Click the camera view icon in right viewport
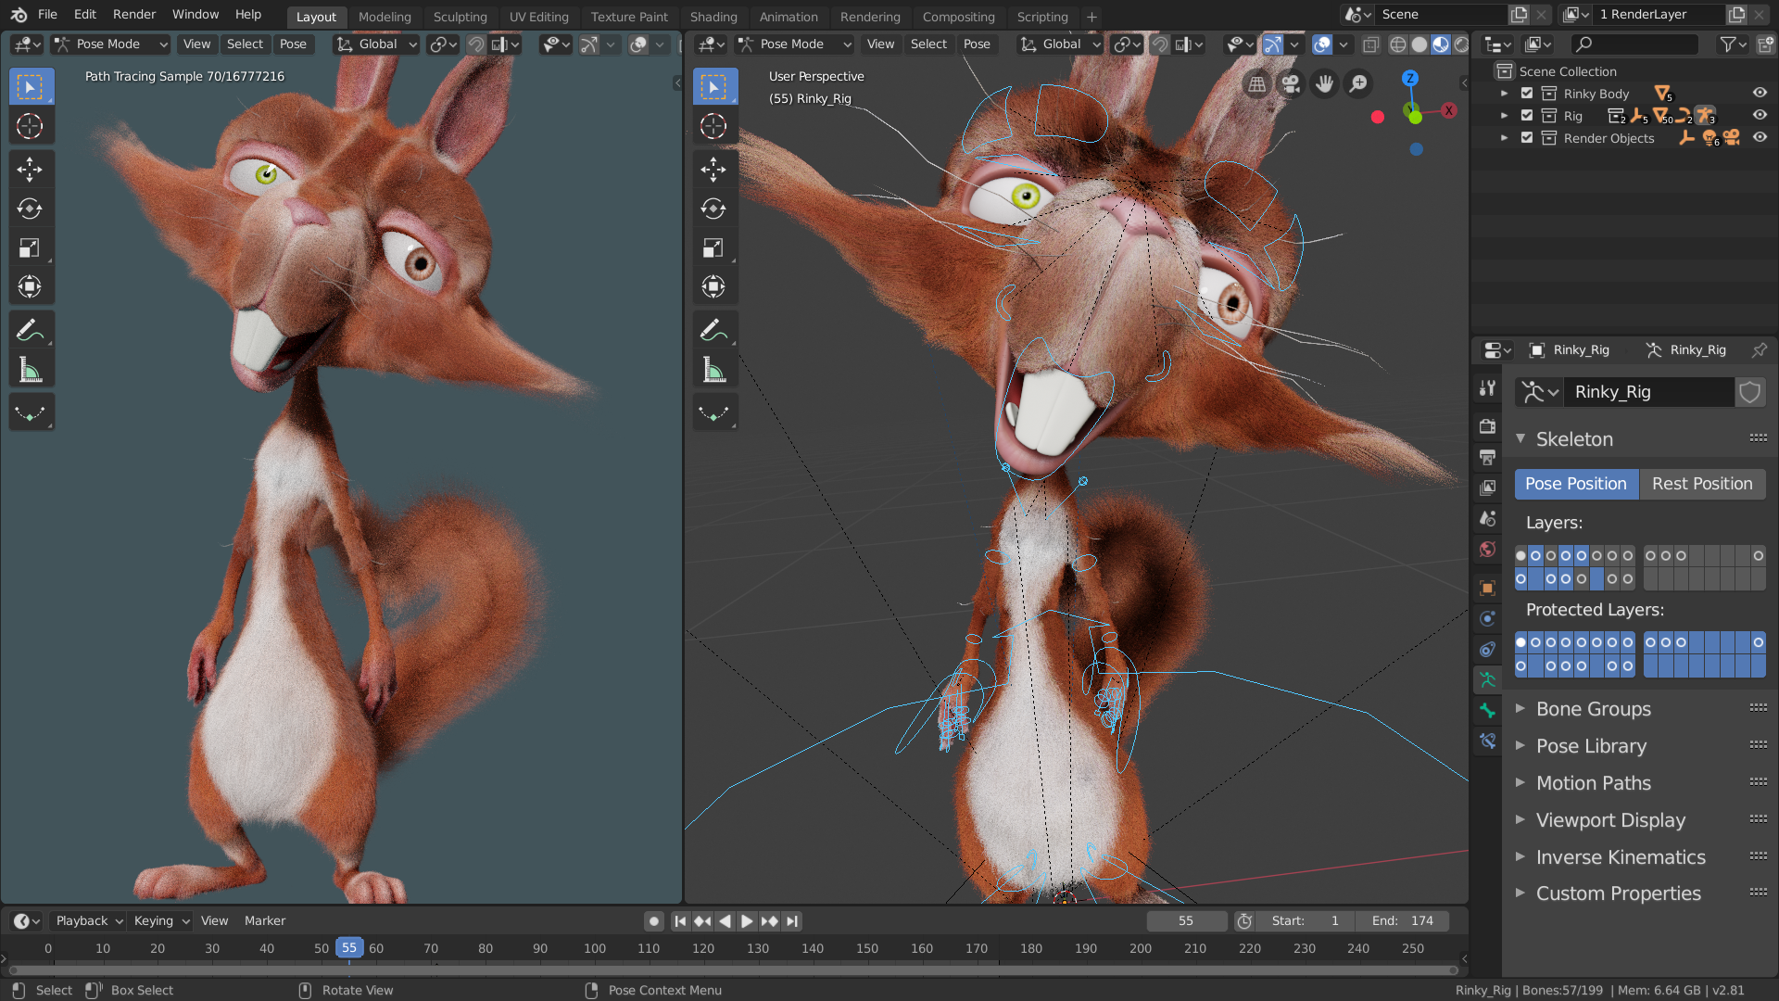Viewport: 1779px width, 1001px height. click(x=1290, y=84)
